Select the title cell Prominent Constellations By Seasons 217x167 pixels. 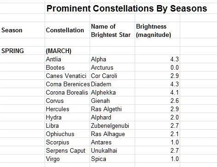pos(127,8)
